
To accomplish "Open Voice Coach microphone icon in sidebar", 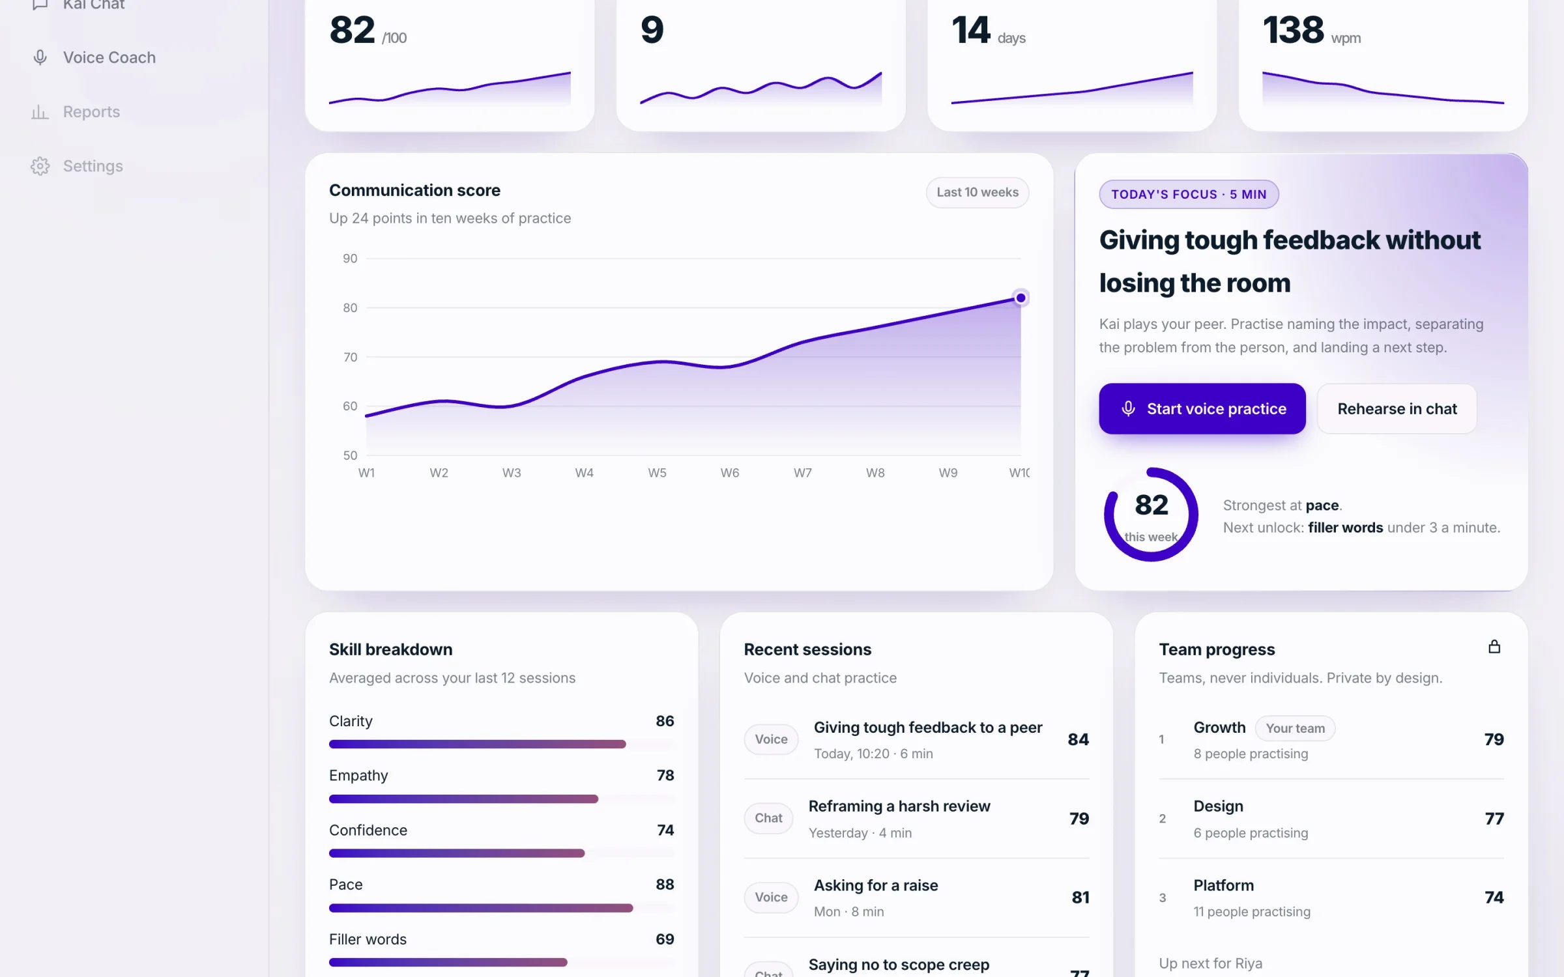I will 40,57.
